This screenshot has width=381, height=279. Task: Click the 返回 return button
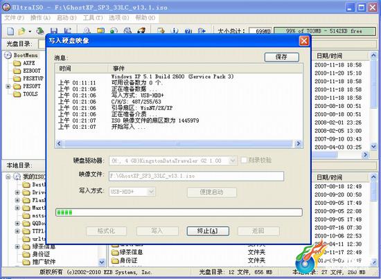point(258,231)
